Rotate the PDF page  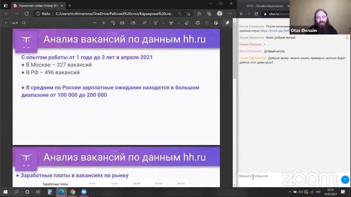113,23
